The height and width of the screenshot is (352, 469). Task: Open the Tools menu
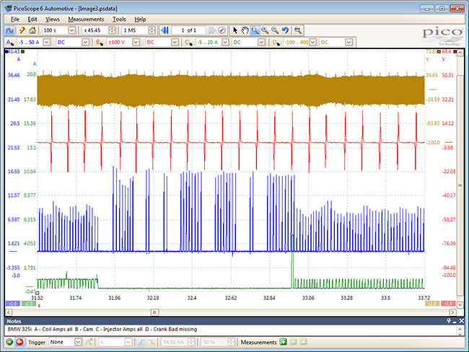point(119,19)
